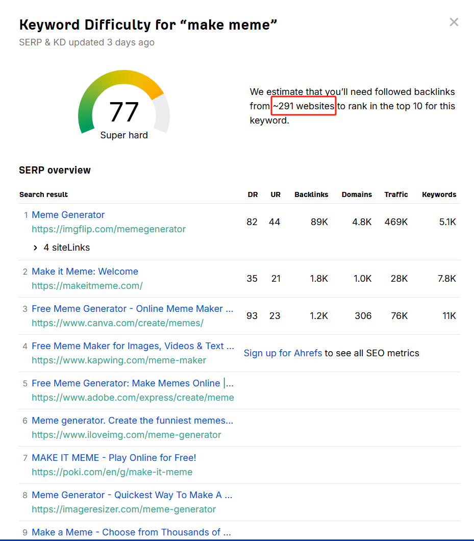Close the Keyword Difficulty dialog
The image size is (474, 541).
coord(454,22)
